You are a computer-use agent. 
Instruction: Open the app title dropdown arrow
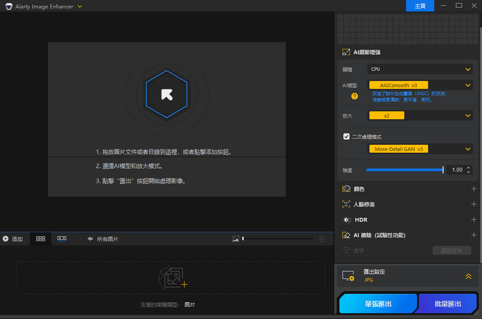79,6
